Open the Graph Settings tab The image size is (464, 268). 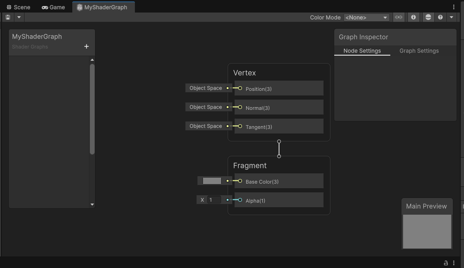(419, 51)
